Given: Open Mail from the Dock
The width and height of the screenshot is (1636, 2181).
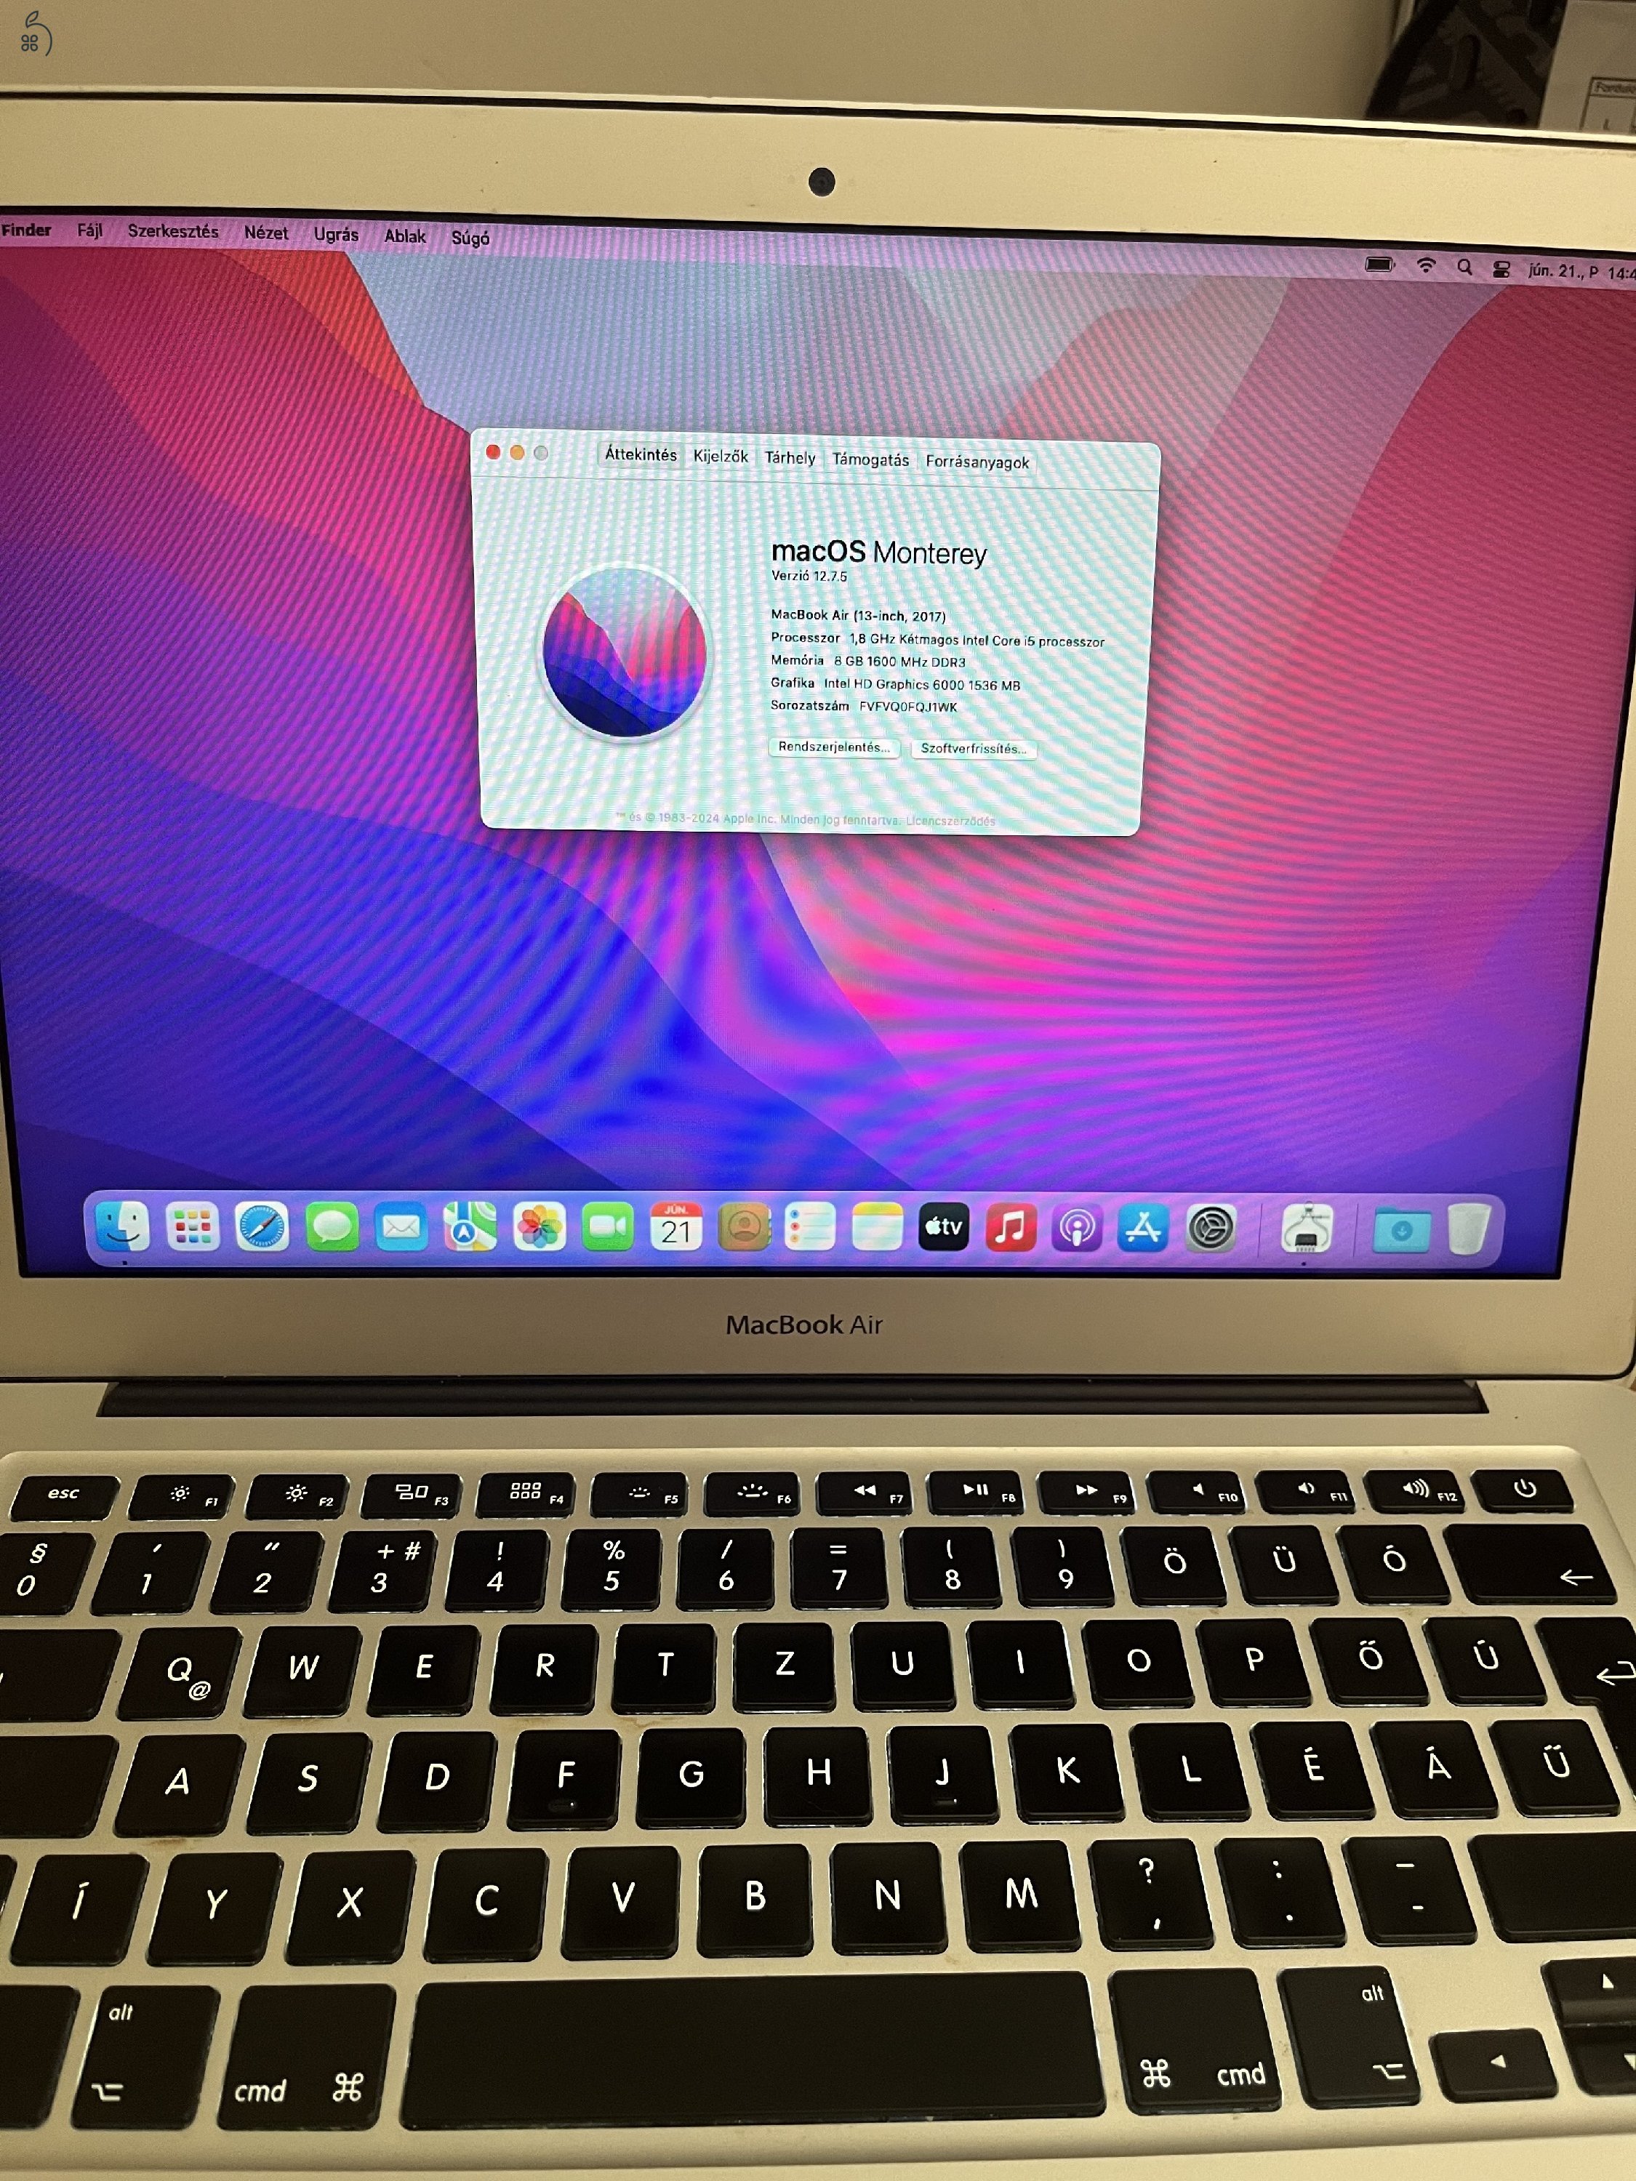Looking at the screenshot, I should click(x=401, y=1228).
